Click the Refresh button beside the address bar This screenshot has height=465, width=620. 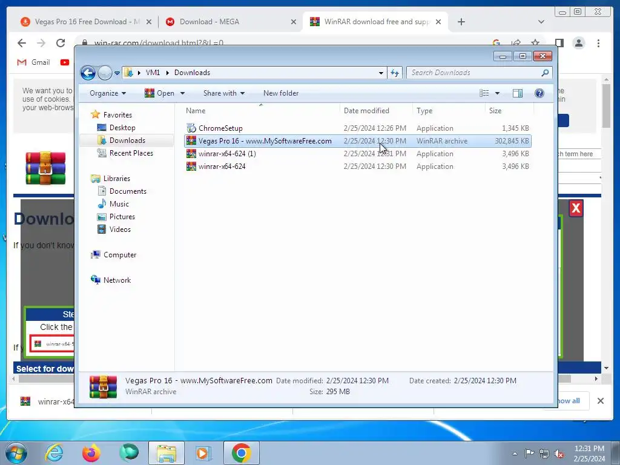pos(395,73)
